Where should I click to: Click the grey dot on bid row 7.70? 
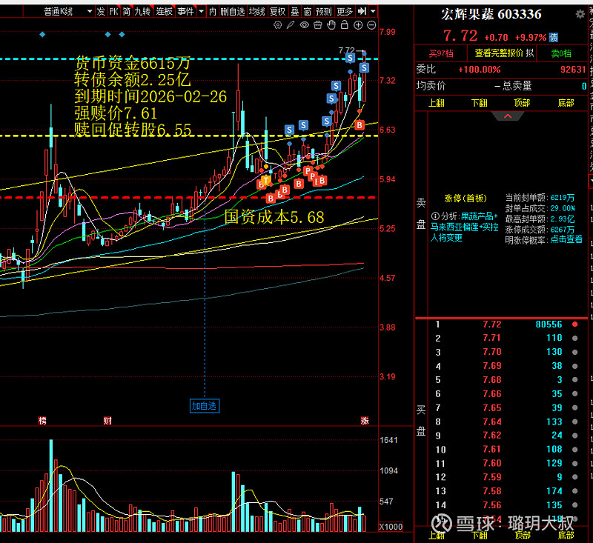(x=575, y=352)
